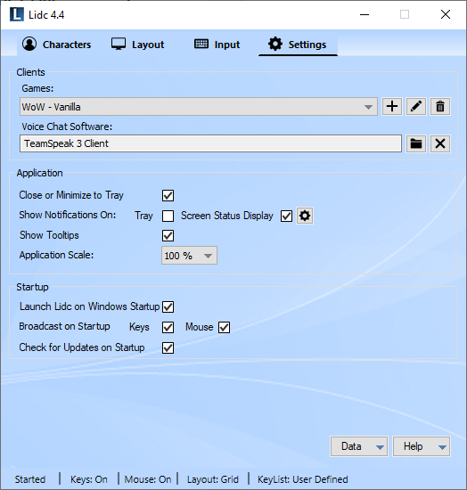Clear the voice chat software with the X icon
467x490 pixels.
coord(440,143)
